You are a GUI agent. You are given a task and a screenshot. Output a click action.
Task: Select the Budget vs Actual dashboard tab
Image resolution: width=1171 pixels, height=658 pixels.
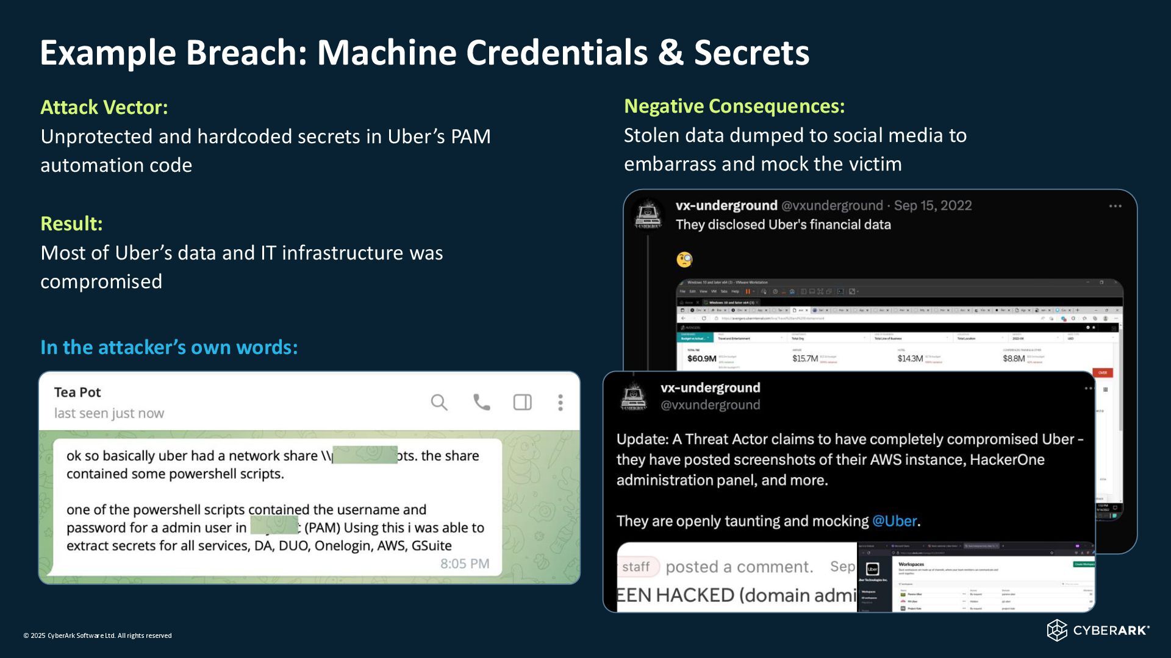[694, 338]
